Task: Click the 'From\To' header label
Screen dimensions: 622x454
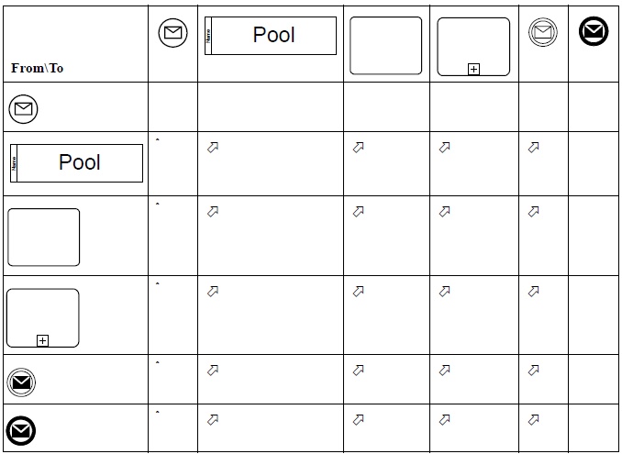Action: point(38,69)
